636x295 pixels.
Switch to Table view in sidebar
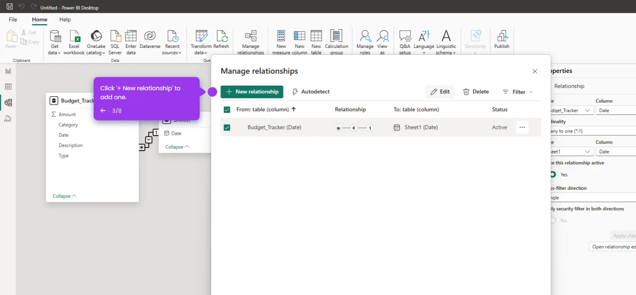click(x=8, y=86)
